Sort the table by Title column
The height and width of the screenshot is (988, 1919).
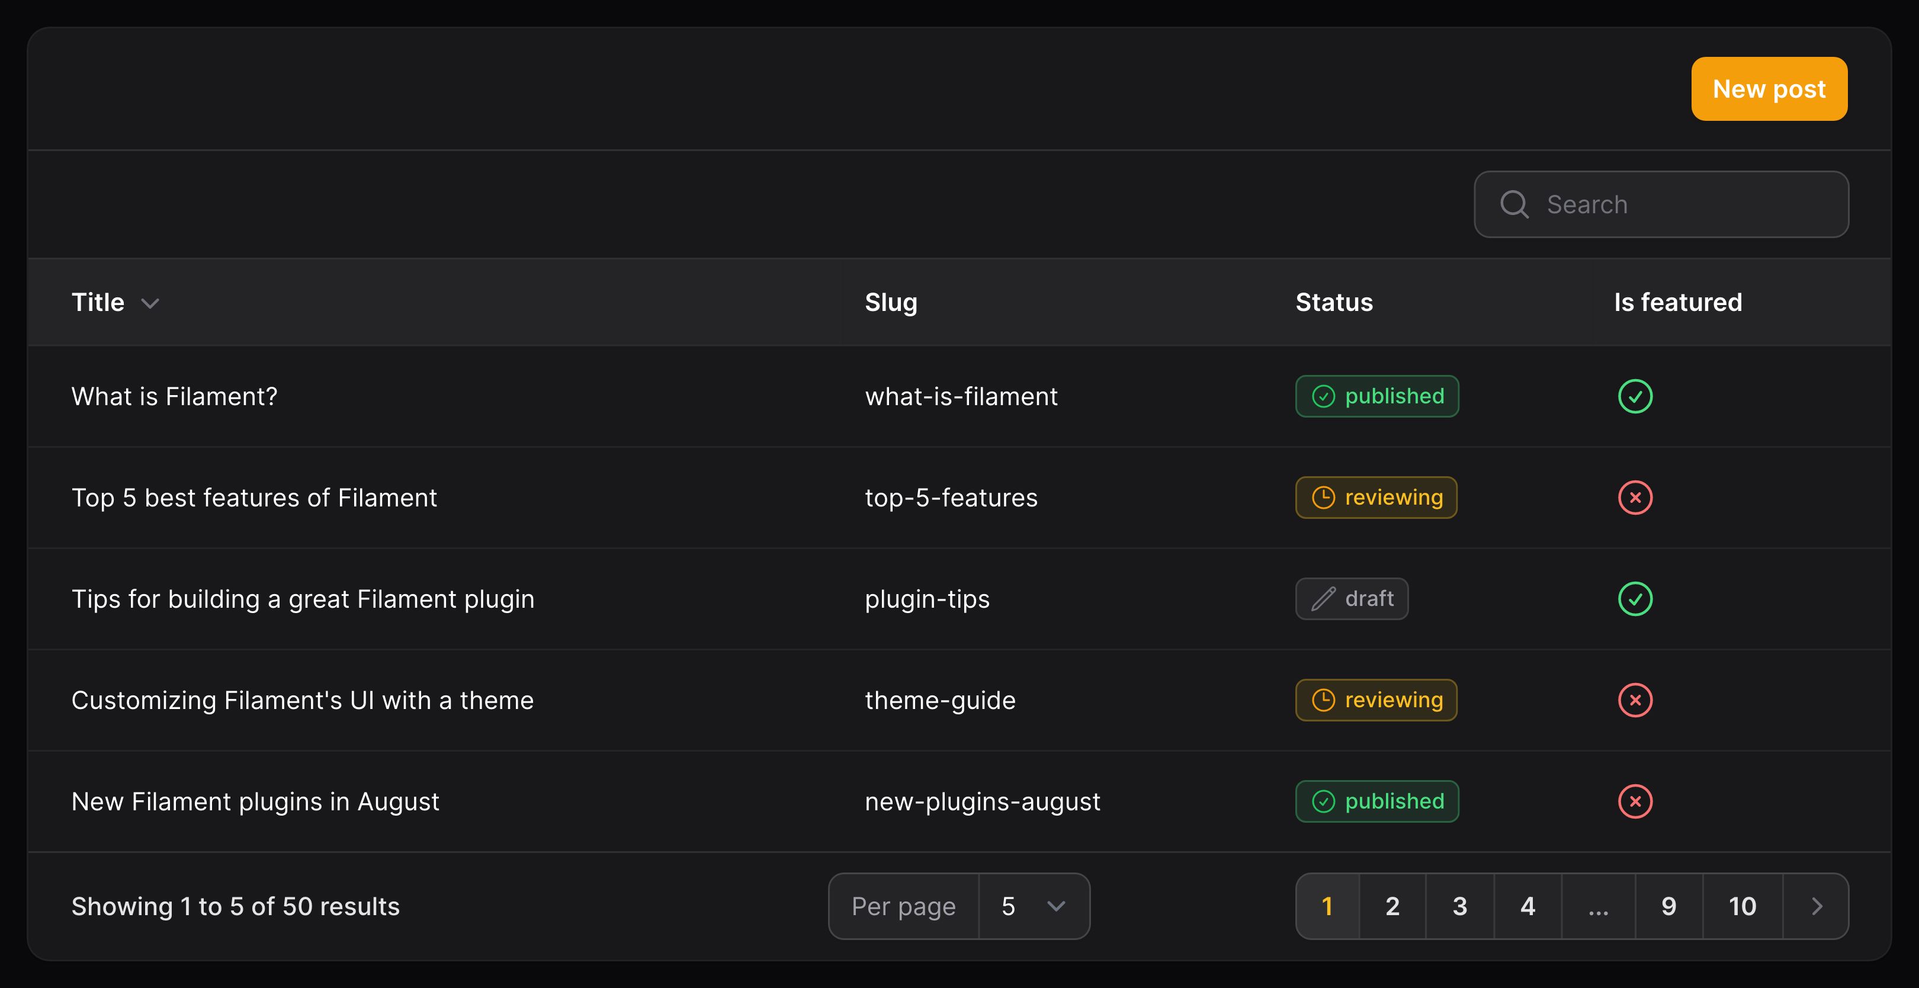pyautogui.click(x=115, y=303)
